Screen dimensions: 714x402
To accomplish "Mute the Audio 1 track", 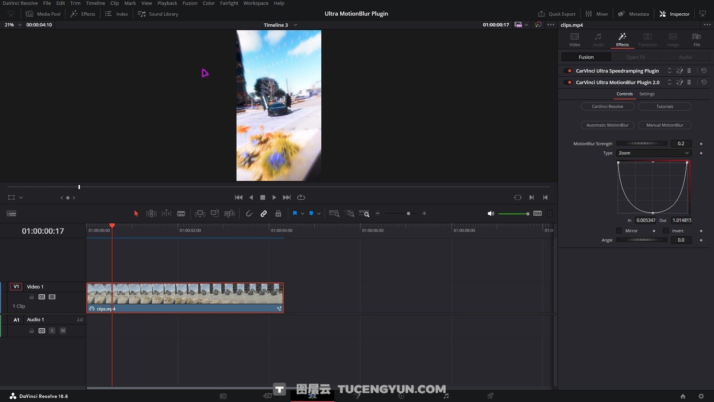I will [63, 331].
